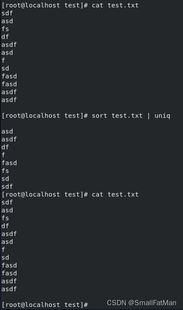Click the word "uniq" after the pipe
183x310 pixels.
coord(162,116)
